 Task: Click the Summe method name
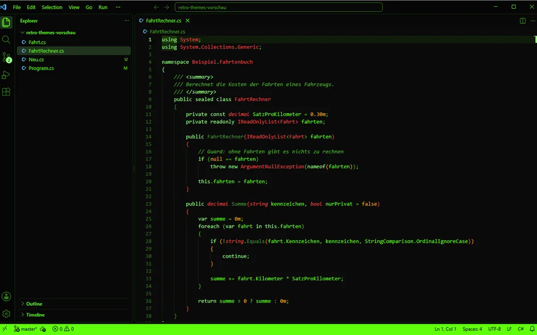239,204
